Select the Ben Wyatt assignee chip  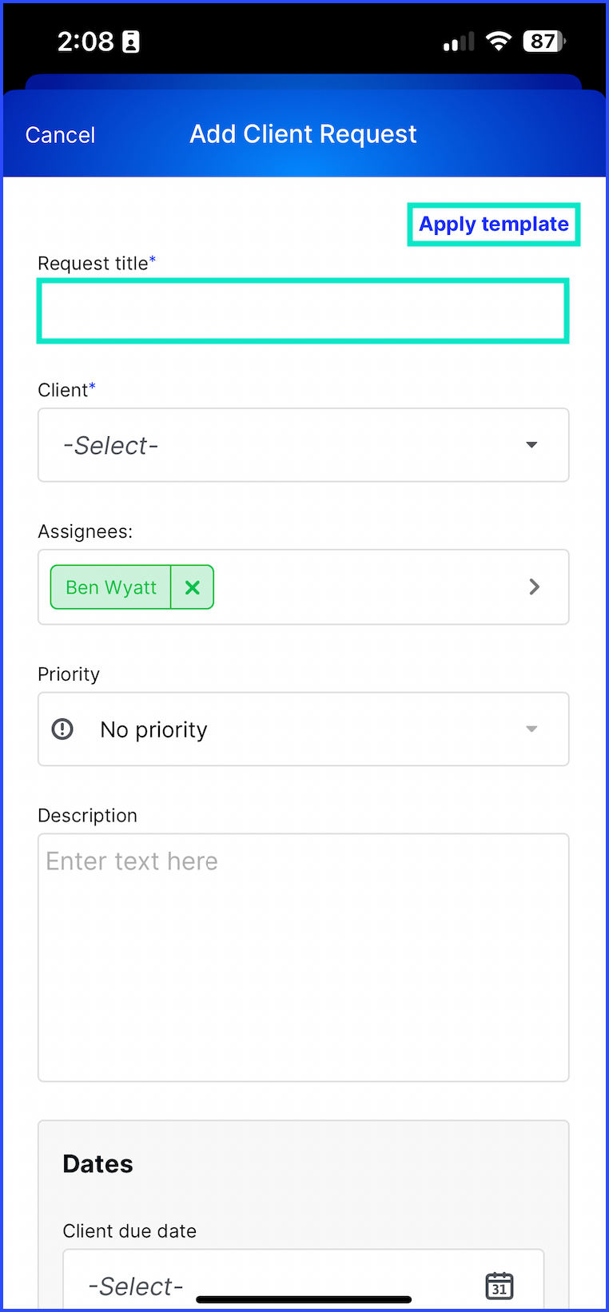110,587
